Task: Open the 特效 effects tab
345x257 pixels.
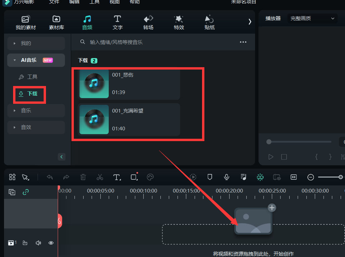Action: coord(179,23)
